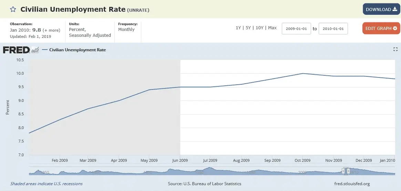
Task: Select the 5Y date range
Action: coord(247,28)
